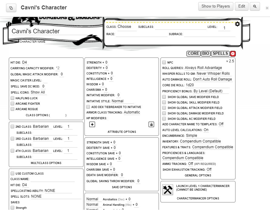This screenshot has height=210, width=270.
Task: Open the 3rd Class Barbarian dropdown
Action: tap(42, 139)
